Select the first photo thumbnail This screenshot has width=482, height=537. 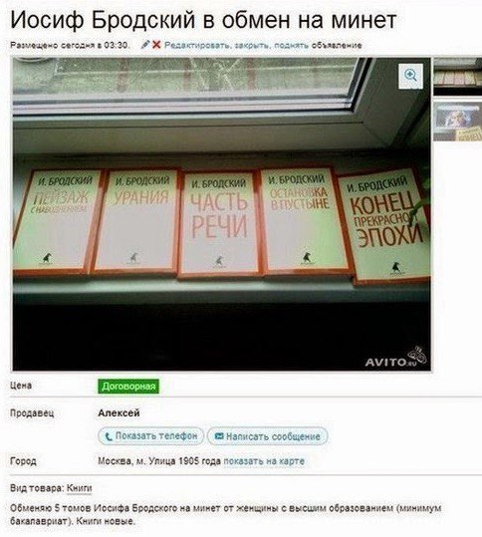click(458, 77)
